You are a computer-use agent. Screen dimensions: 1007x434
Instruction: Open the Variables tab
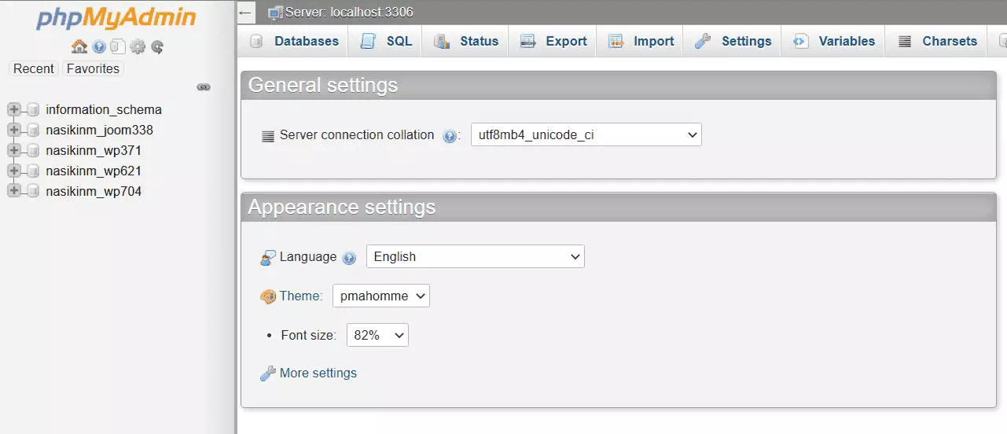point(833,42)
